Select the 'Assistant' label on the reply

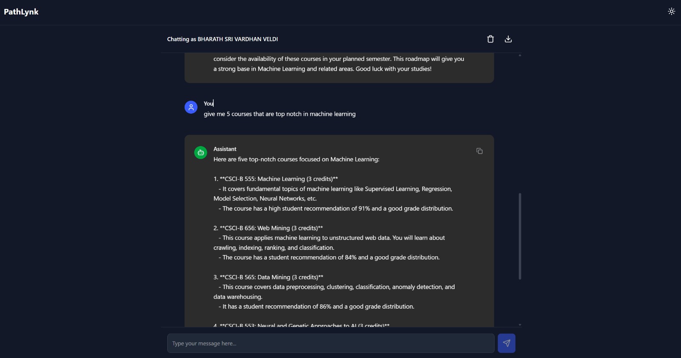(x=225, y=149)
